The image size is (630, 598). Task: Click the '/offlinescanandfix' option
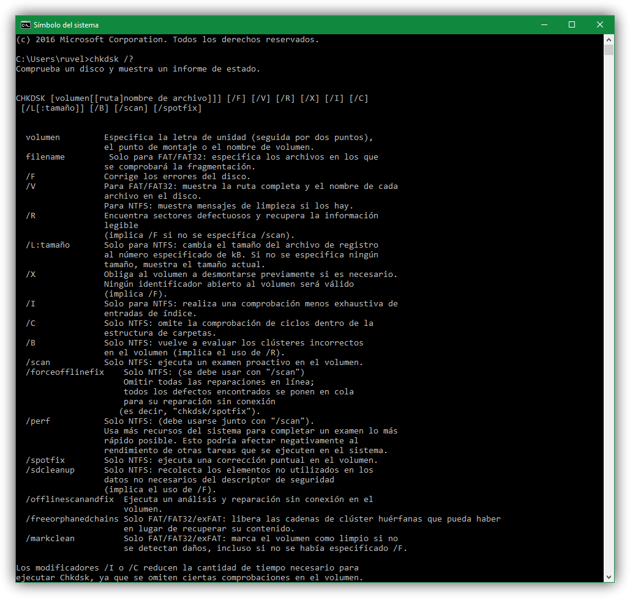tap(70, 500)
